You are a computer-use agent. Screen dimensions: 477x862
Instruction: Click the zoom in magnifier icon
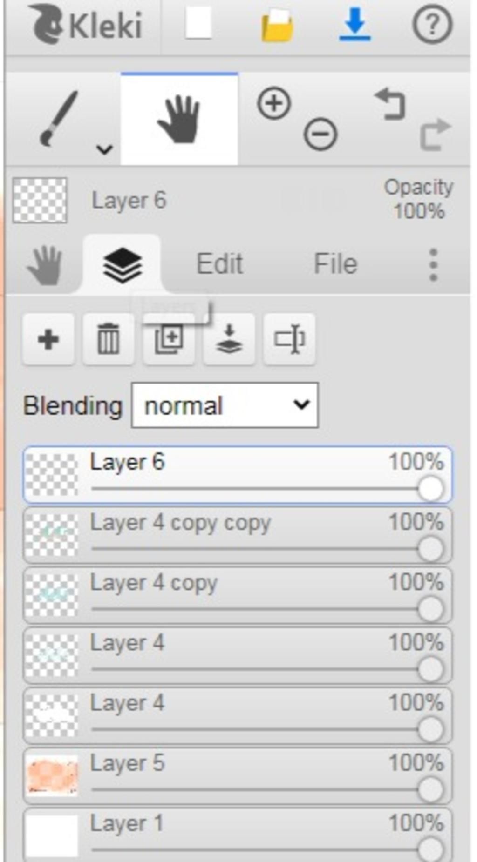pos(274,103)
